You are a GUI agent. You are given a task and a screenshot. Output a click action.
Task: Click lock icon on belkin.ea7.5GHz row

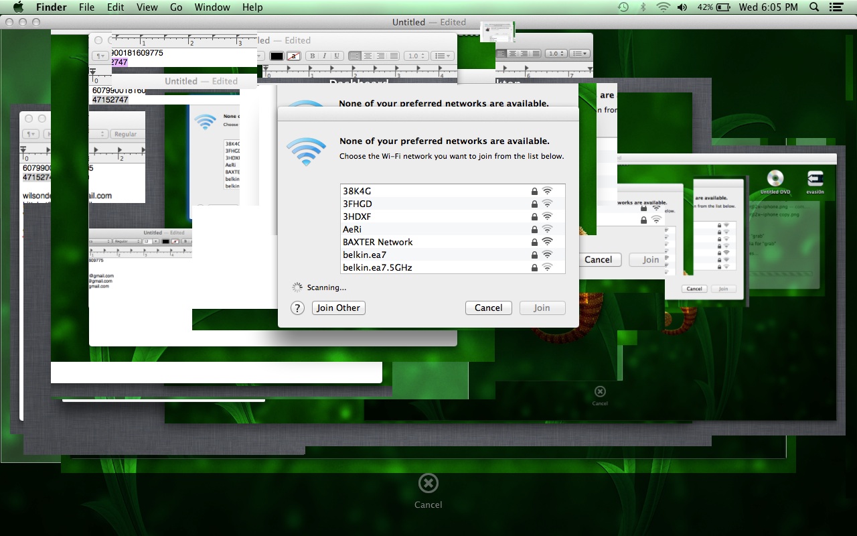[534, 267]
